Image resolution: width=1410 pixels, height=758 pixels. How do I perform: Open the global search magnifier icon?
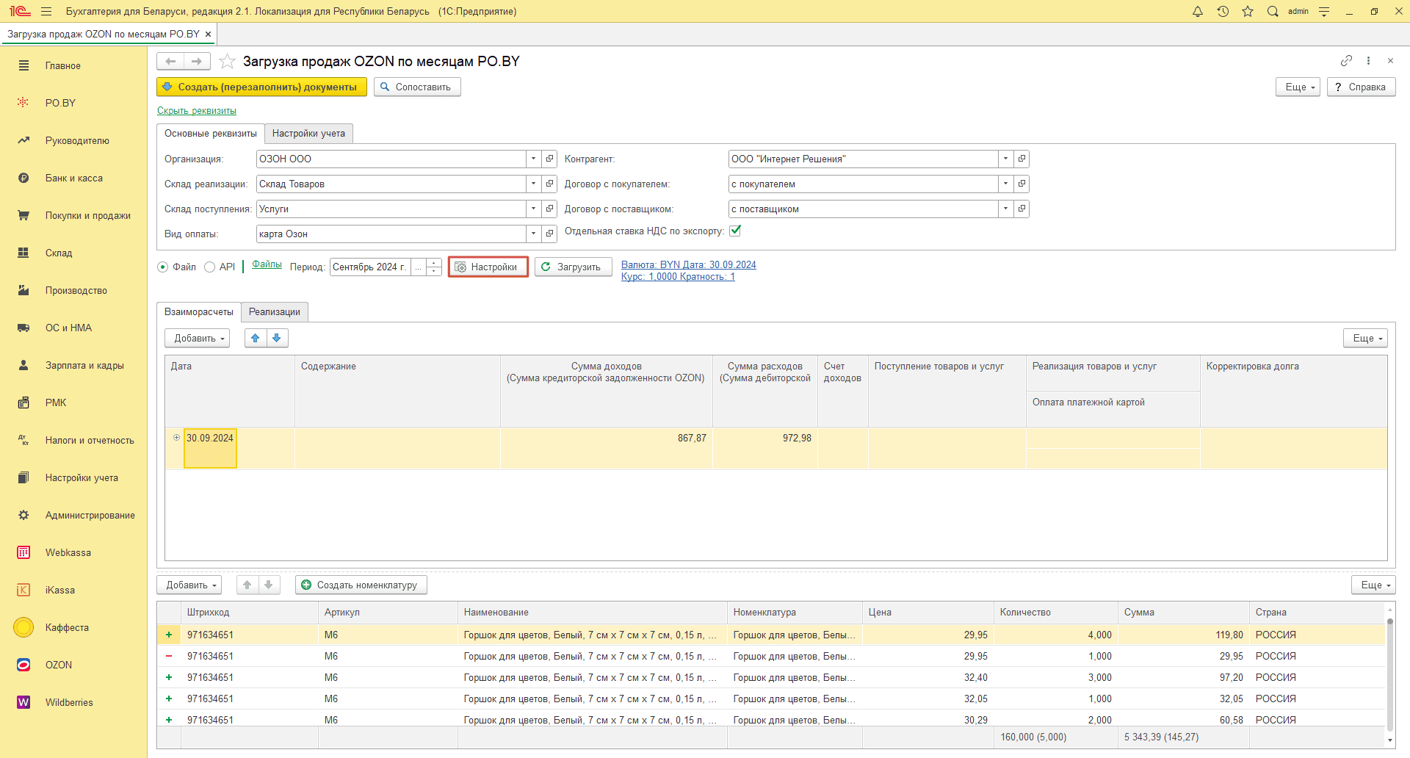tap(1273, 11)
